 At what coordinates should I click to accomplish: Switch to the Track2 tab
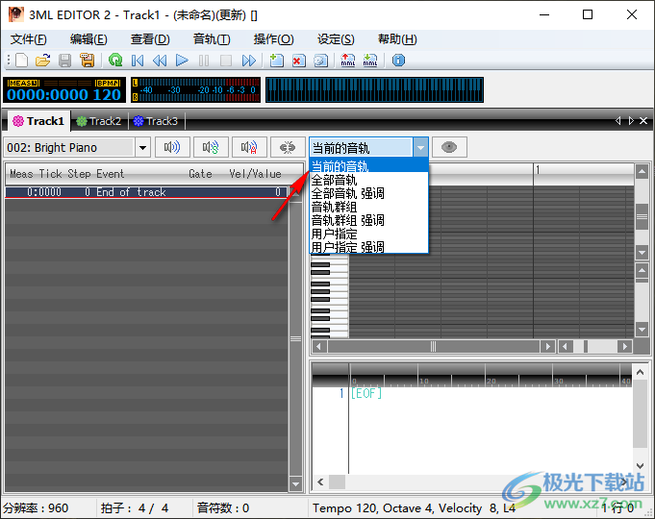(99, 121)
